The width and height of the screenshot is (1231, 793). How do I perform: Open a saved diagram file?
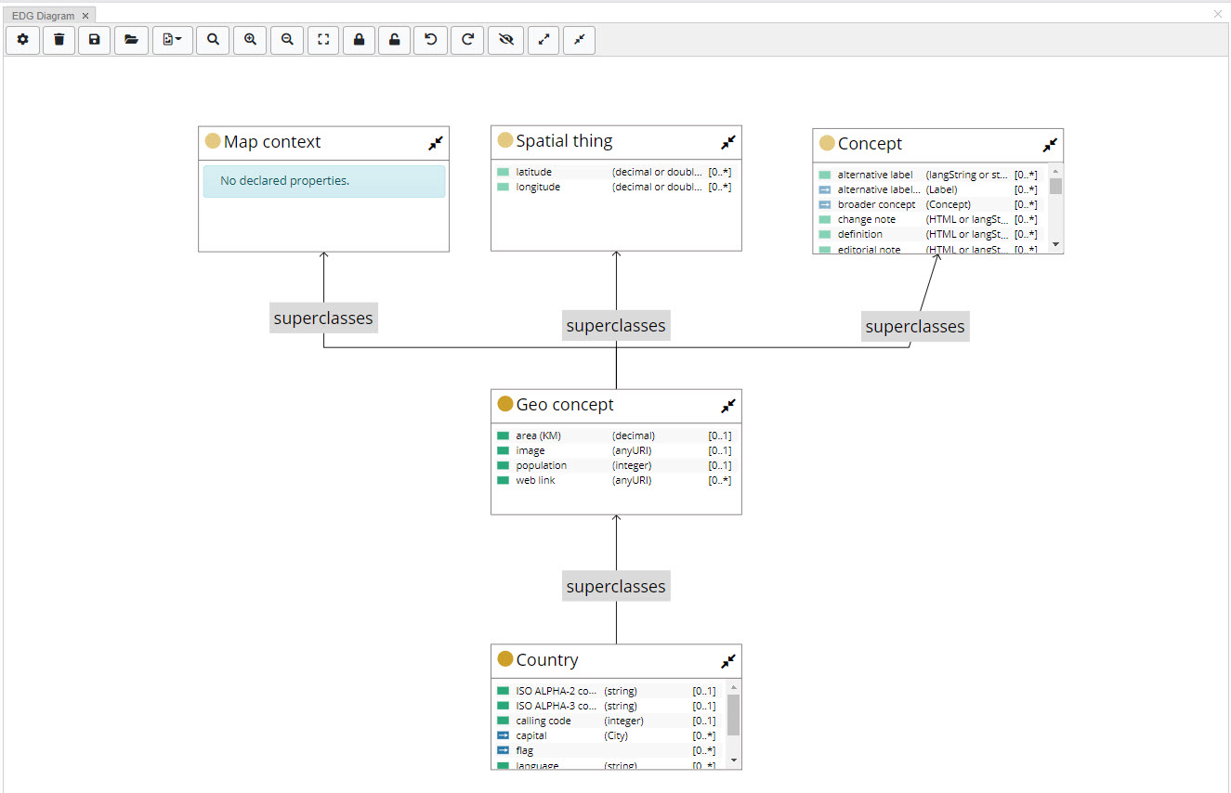point(131,40)
